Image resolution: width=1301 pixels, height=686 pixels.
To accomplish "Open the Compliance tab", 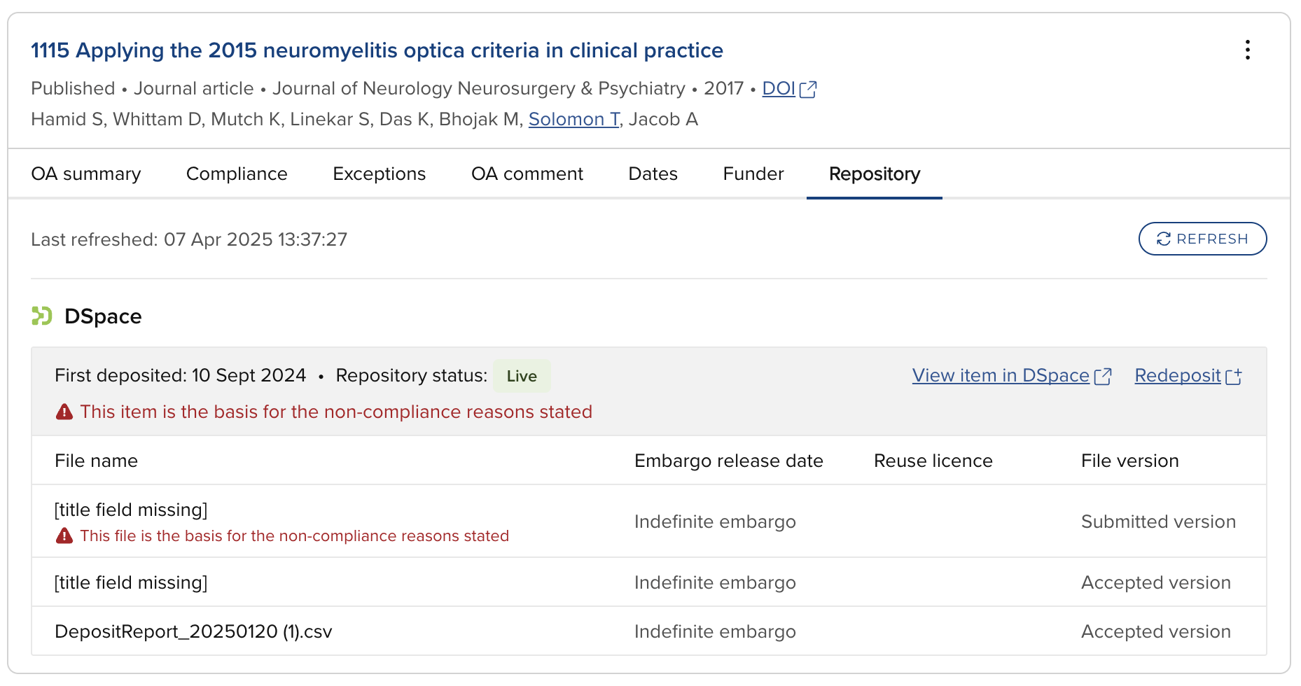I will click(237, 174).
